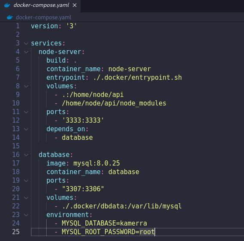Click '/home/node/api/node_modules' volume entry

pos(114,103)
